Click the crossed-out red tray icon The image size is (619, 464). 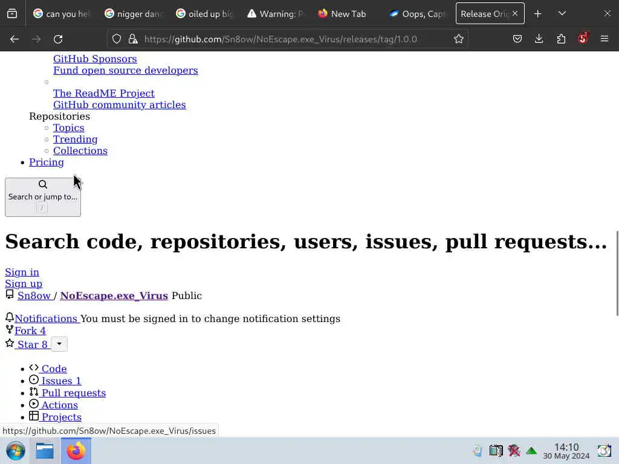(x=514, y=450)
